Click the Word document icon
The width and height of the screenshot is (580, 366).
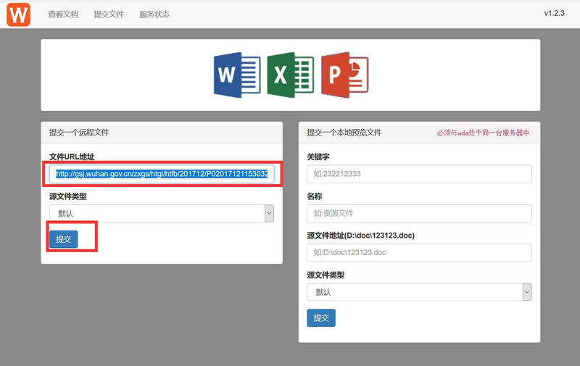[x=237, y=75]
